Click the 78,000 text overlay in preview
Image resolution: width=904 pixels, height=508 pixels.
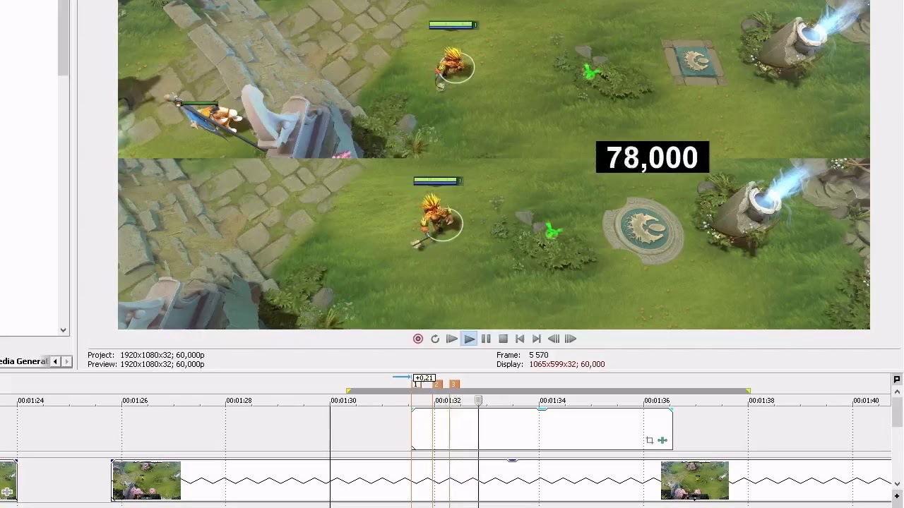coord(652,157)
